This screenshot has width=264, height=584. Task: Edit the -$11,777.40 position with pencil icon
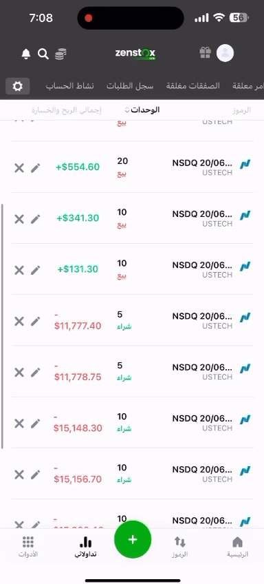tap(35, 321)
